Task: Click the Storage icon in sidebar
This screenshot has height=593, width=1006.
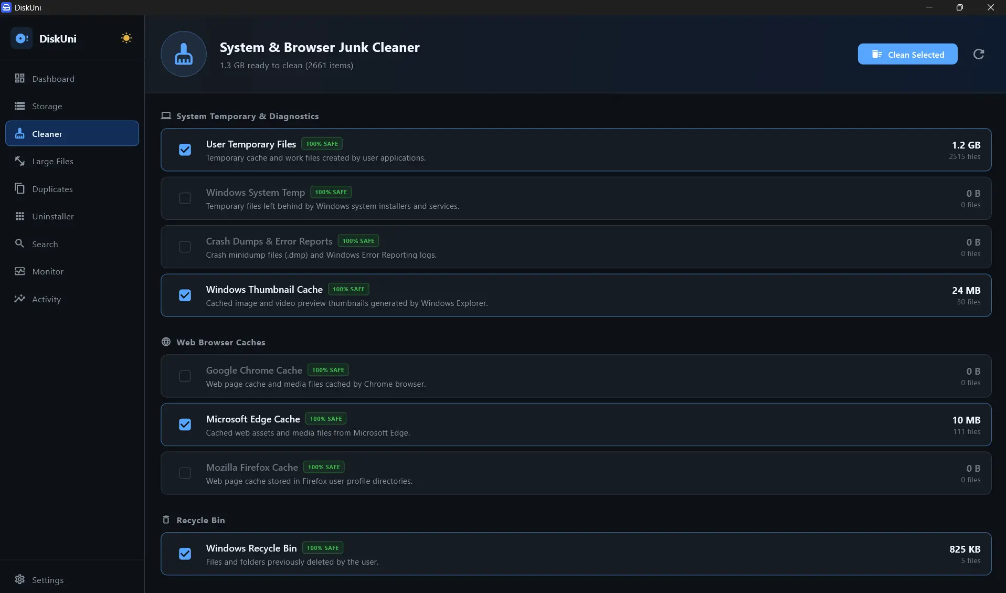Action: click(x=20, y=106)
